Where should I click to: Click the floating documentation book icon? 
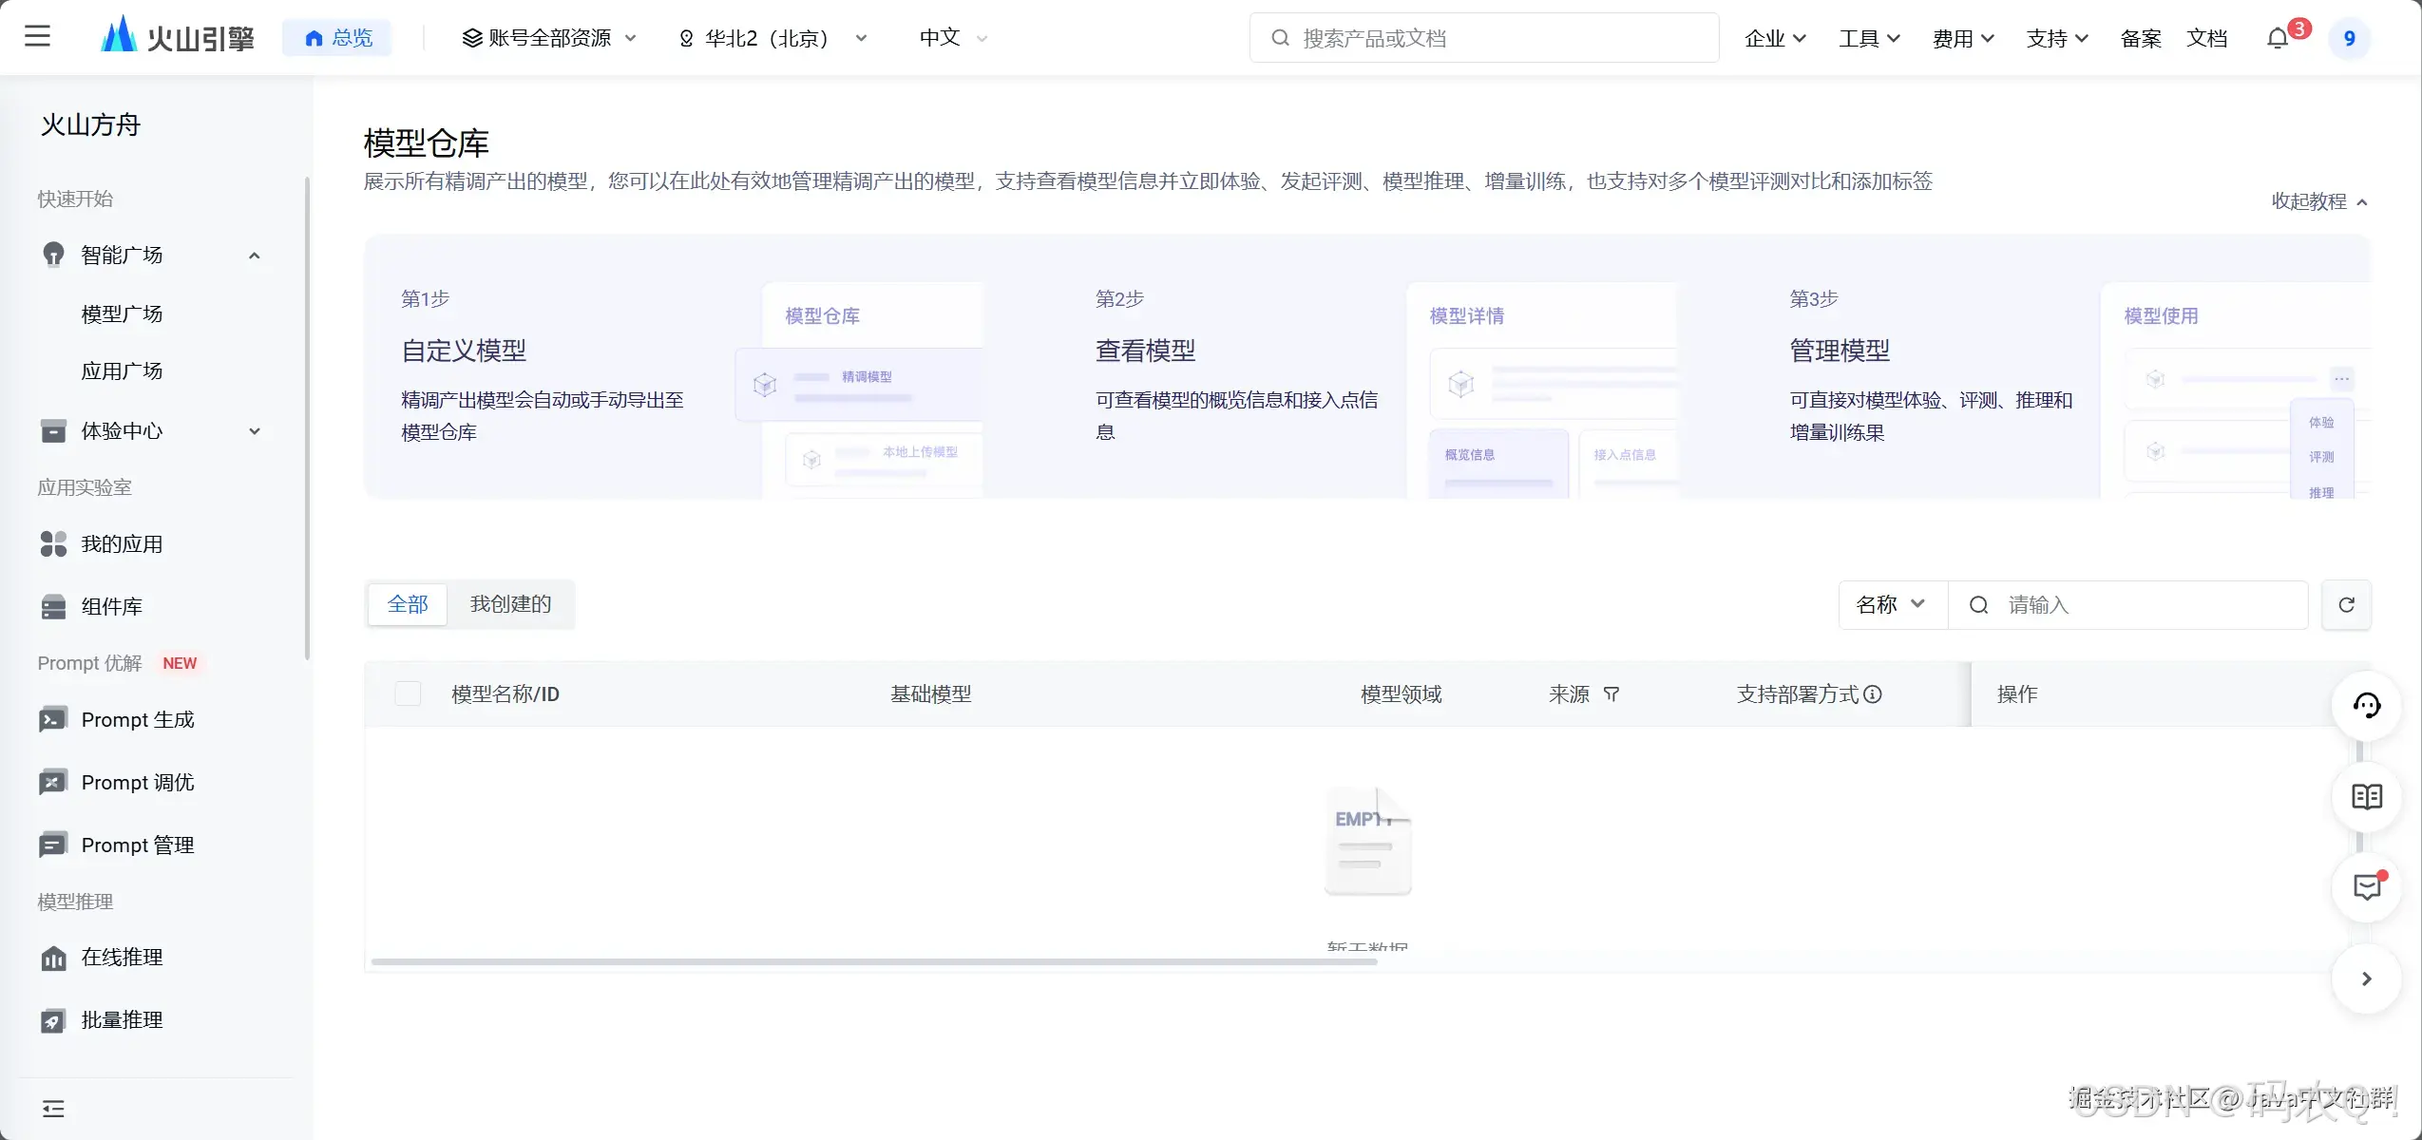tap(2366, 797)
